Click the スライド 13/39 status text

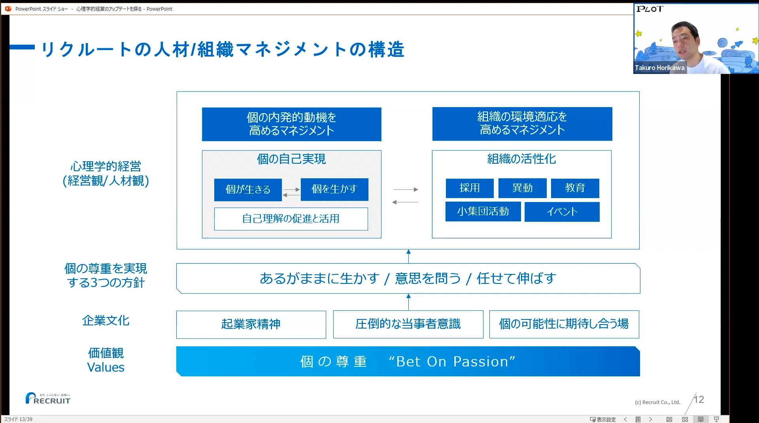(x=18, y=419)
